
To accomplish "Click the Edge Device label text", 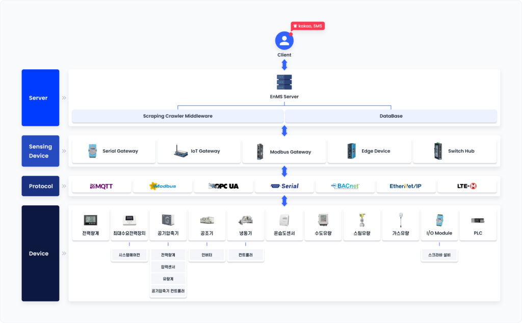I will (376, 151).
